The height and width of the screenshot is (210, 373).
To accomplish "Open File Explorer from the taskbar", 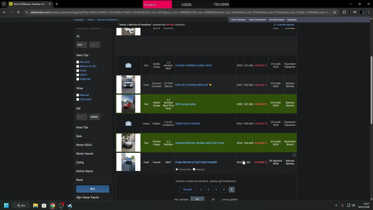I will tap(35, 205).
